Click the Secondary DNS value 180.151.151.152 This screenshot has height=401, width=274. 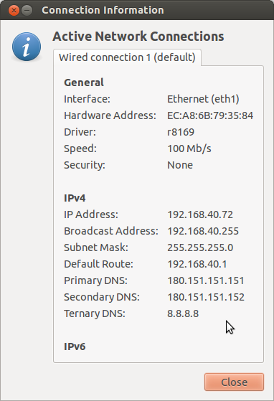tap(206, 297)
